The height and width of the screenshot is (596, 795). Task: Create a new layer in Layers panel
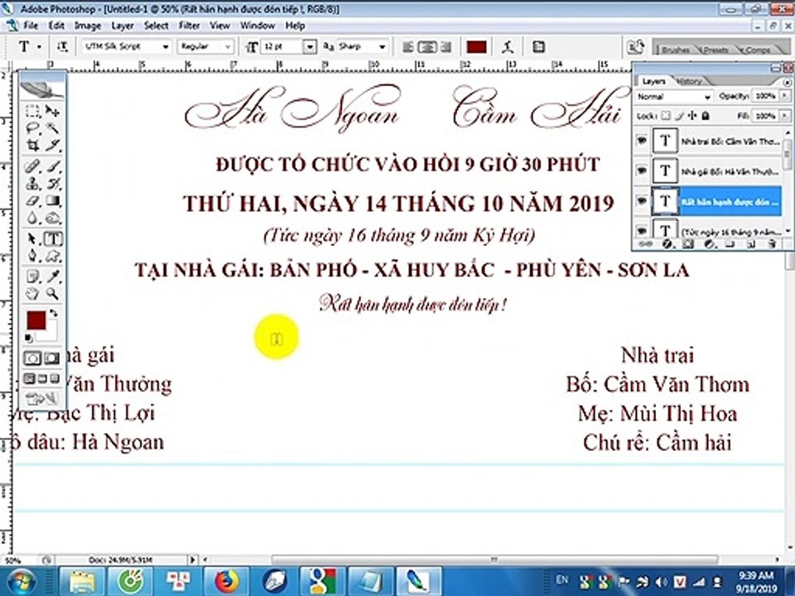[x=751, y=244]
